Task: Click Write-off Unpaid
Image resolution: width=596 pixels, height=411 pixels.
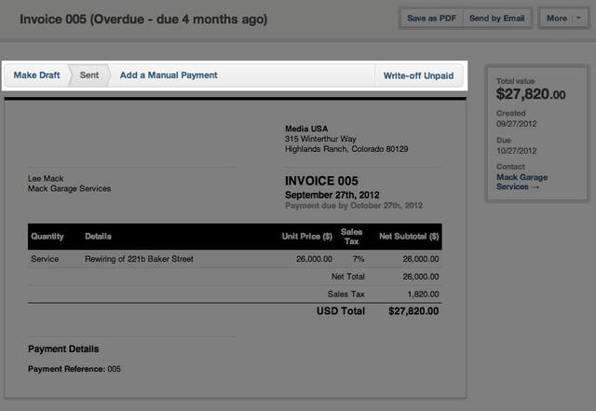Action: pos(418,75)
